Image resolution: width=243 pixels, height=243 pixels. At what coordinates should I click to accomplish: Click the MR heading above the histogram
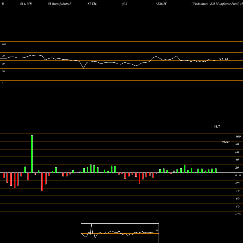click(217, 126)
